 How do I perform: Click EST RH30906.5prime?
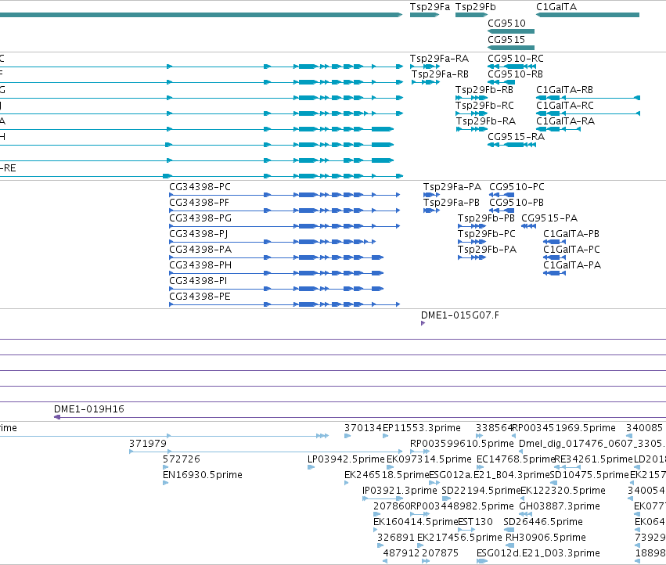(x=545, y=538)
